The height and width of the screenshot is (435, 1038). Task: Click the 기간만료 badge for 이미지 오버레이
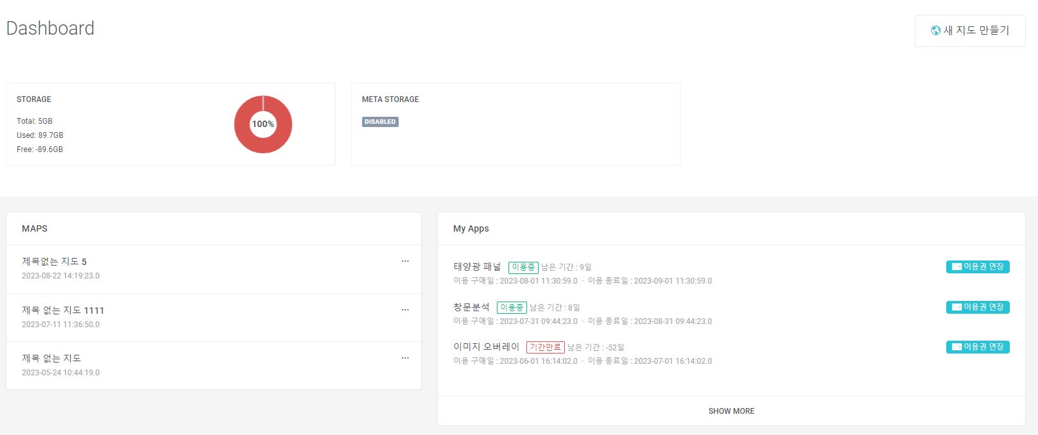pos(545,347)
